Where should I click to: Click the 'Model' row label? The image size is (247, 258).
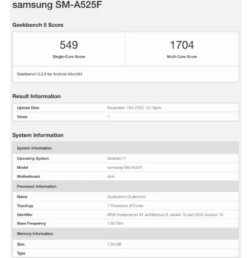point(22,168)
